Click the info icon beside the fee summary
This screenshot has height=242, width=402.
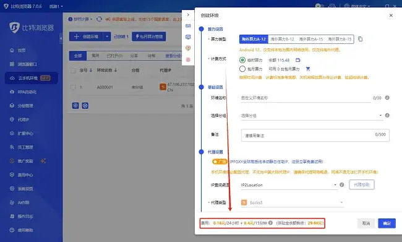click(270, 223)
